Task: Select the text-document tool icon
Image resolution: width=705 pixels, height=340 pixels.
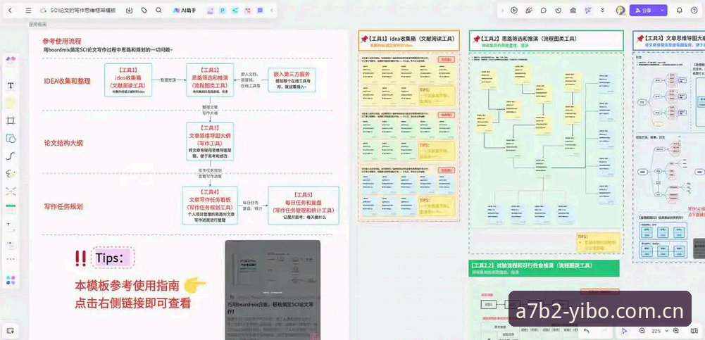Action: click(11, 227)
